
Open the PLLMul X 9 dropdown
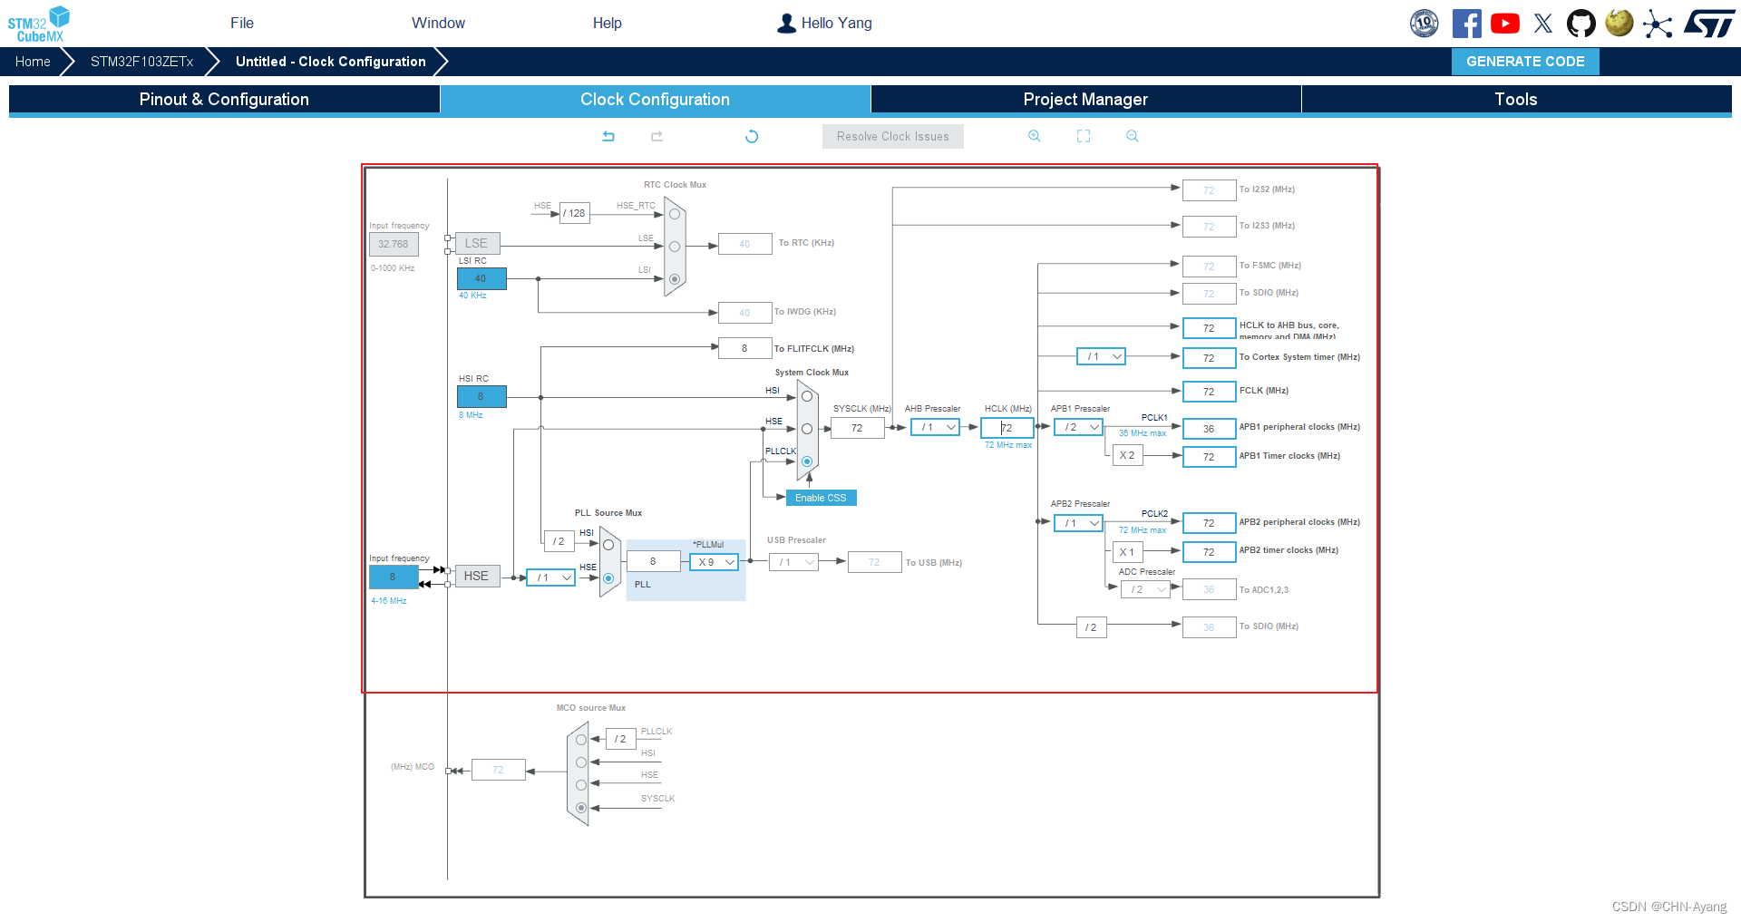[714, 562]
